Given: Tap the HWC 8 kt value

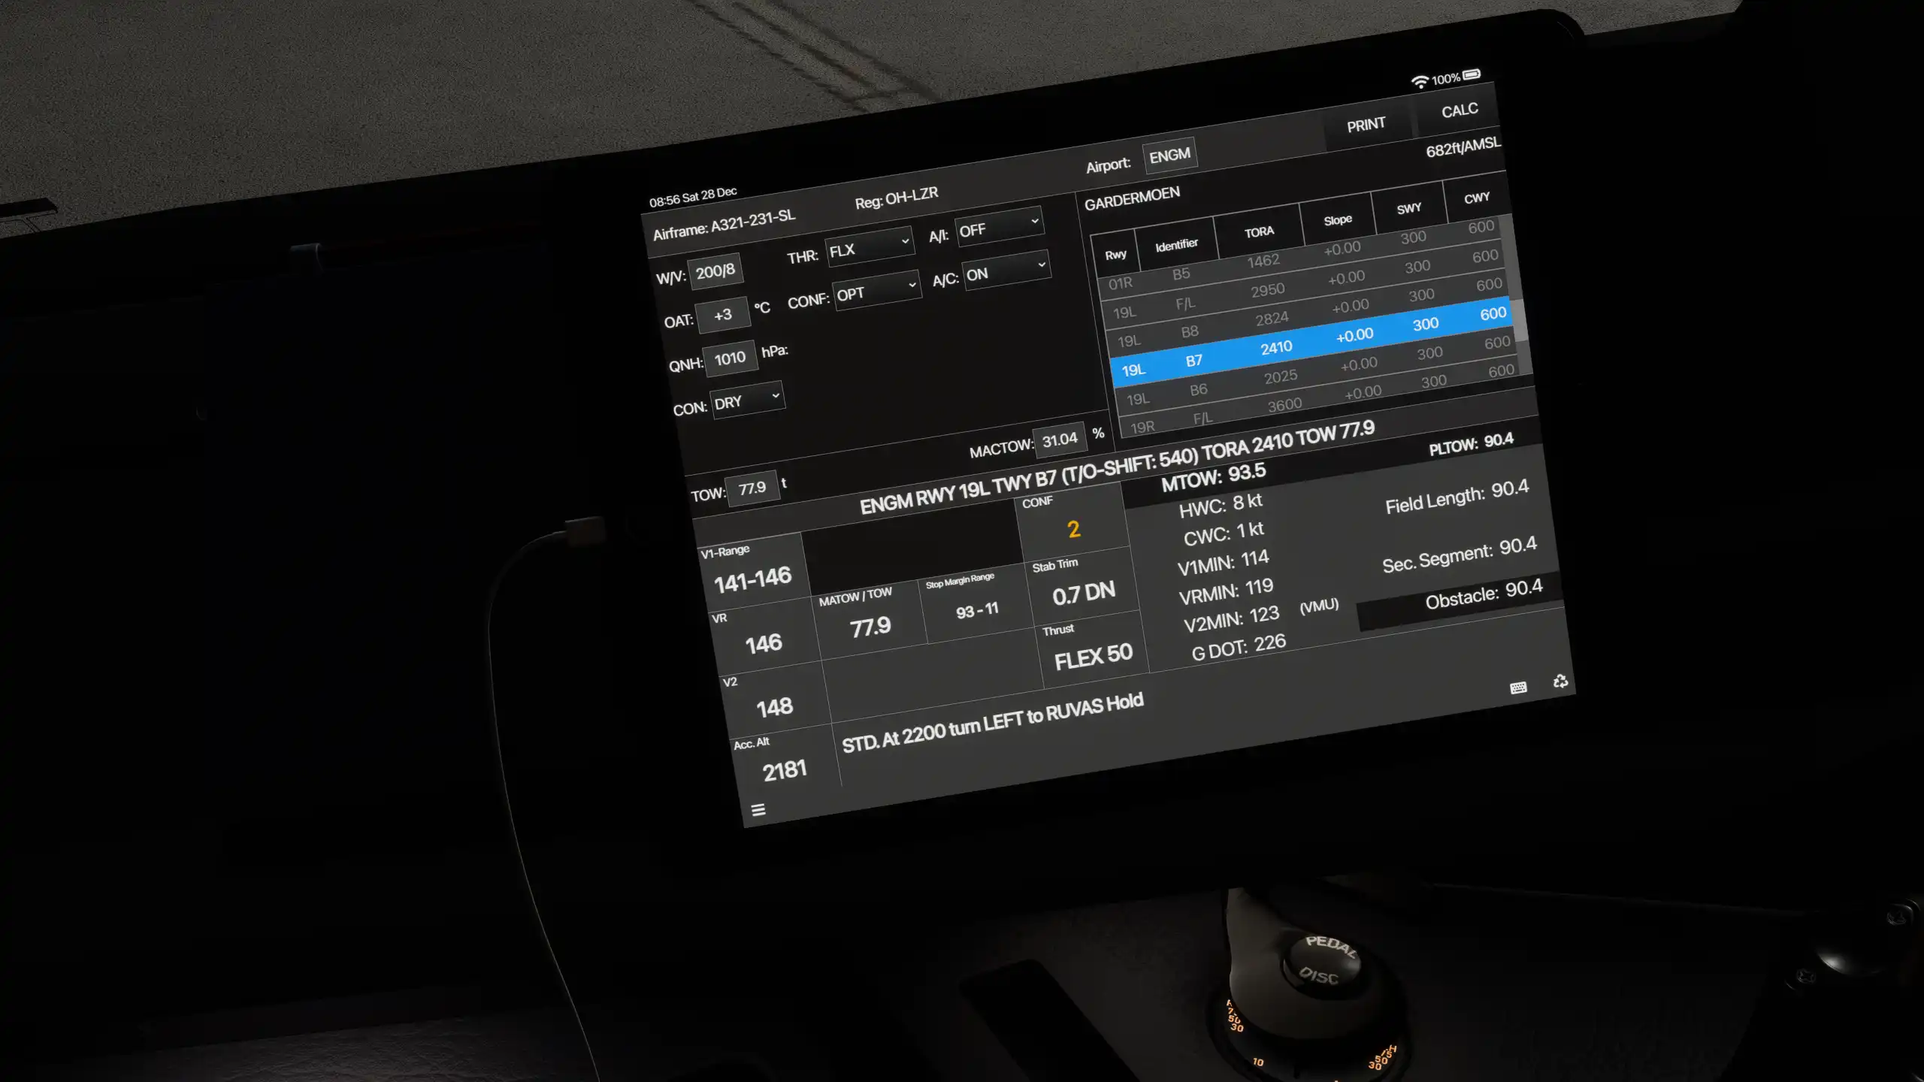Looking at the screenshot, I should pos(1221,506).
